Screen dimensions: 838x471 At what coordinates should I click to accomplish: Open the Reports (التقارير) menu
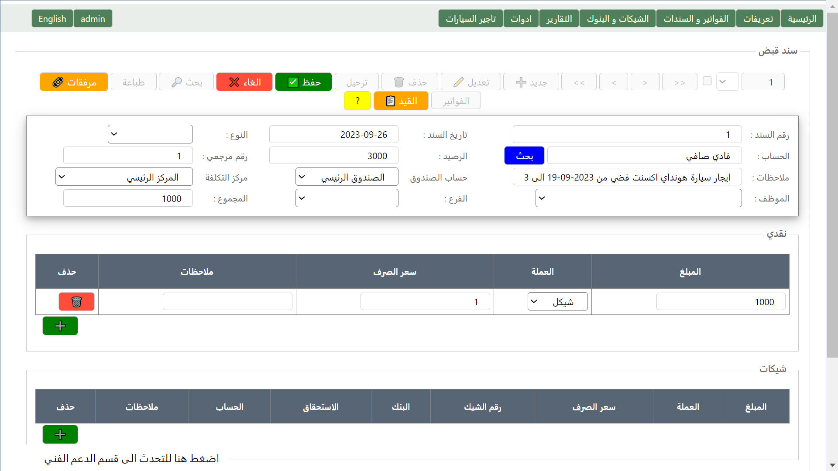(x=559, y=19)
